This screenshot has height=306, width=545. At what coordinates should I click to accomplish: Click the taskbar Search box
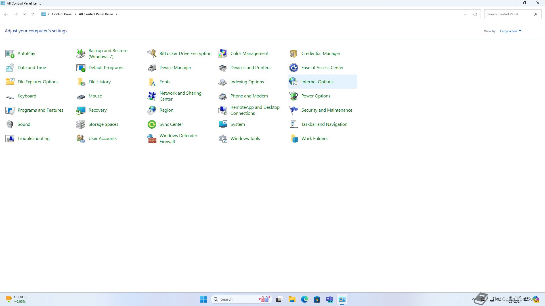point(242,299)
